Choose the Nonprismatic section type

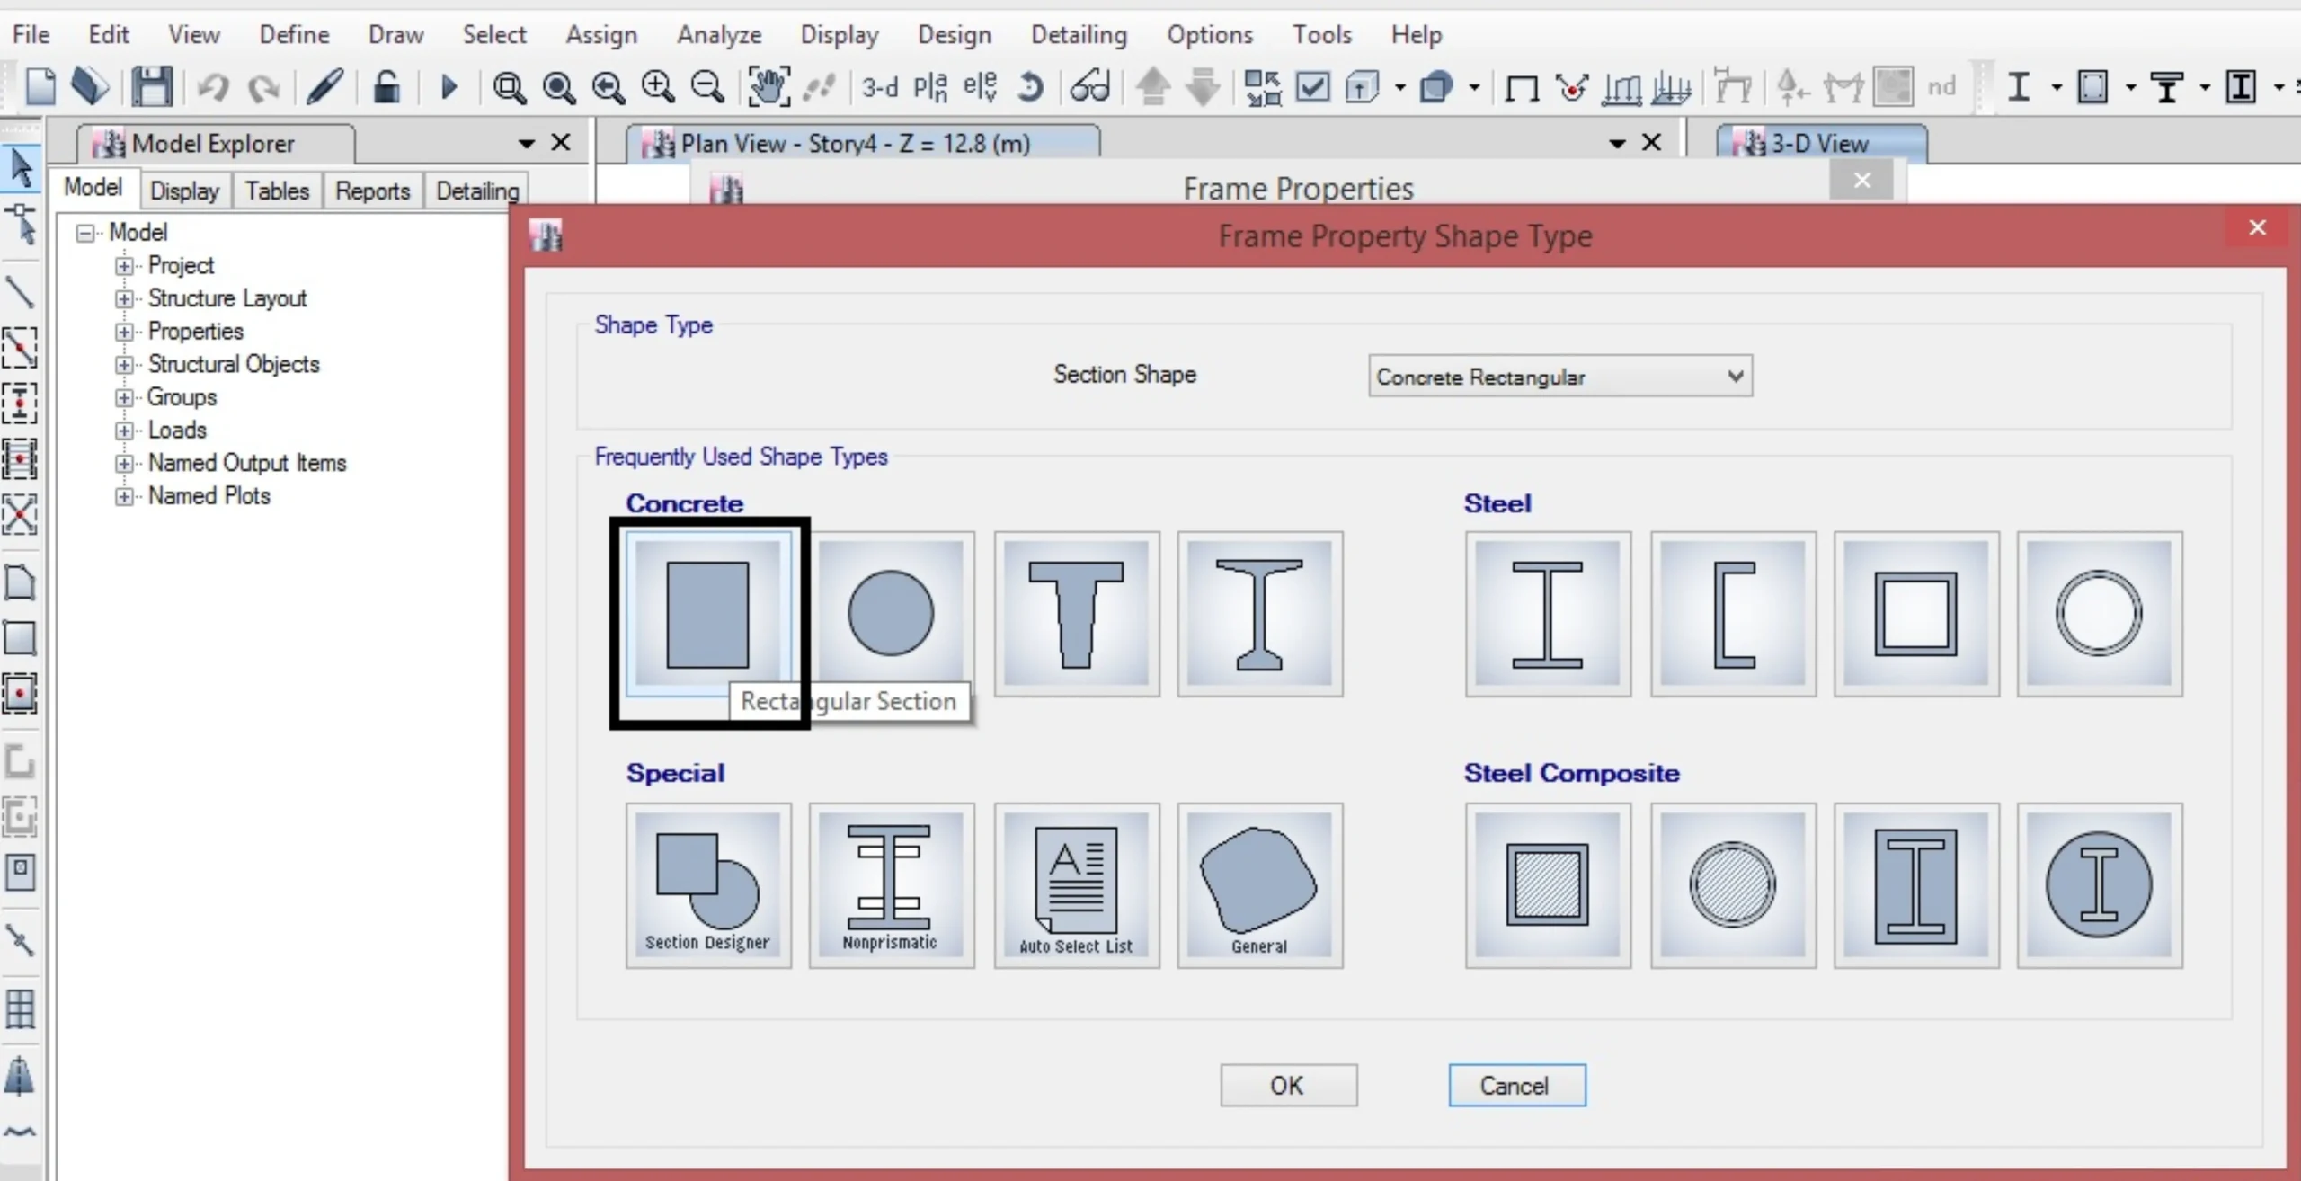tap(891, 885)
